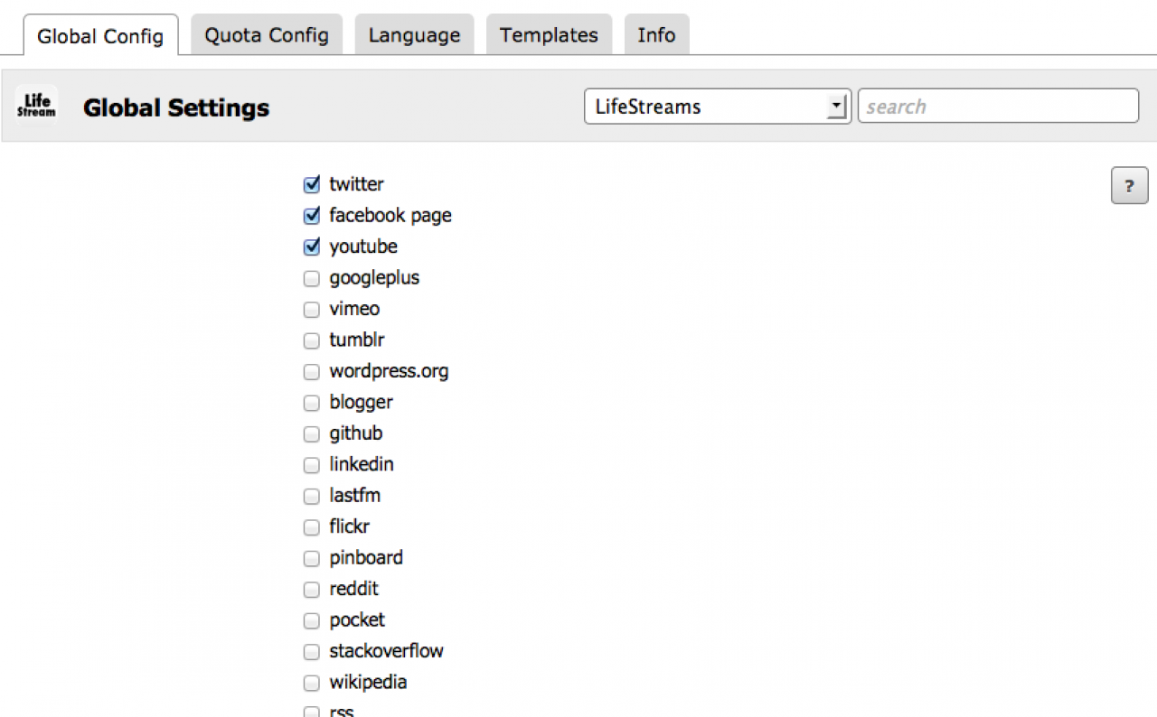1157x717 pixels.
Task: Enable the googleplus stream
Action: pyautogui.click(x=312, y=278)
